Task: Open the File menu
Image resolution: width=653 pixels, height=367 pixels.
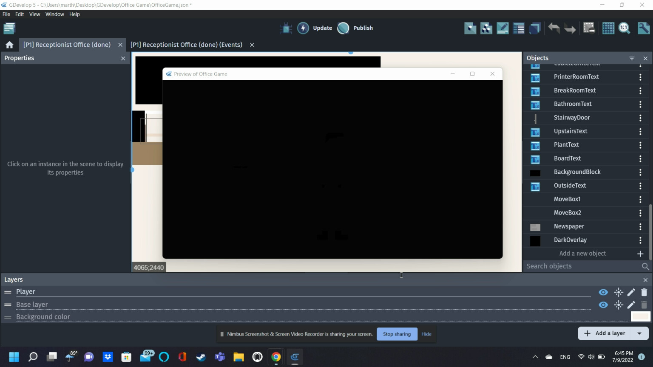Action: point(6,14)
